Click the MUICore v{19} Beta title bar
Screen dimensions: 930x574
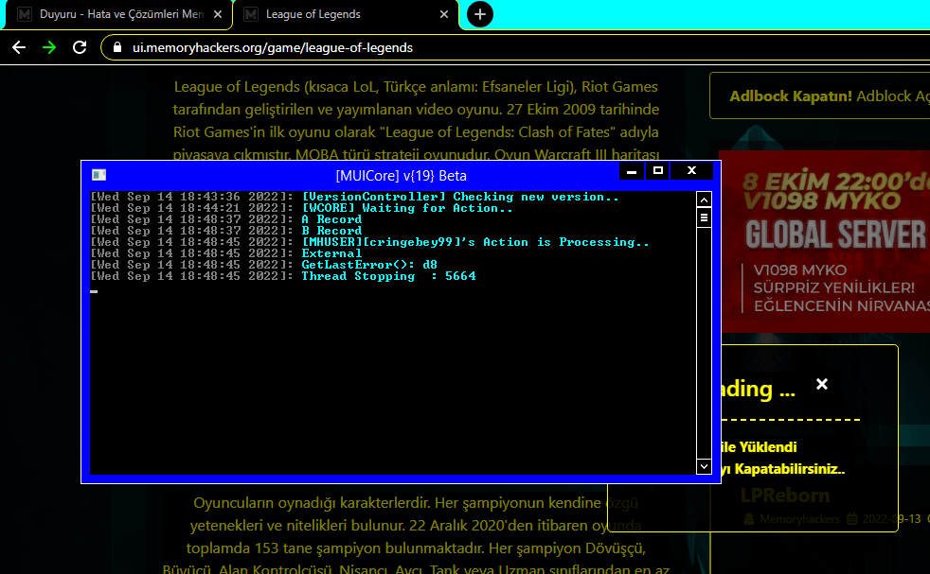[401, 176]
